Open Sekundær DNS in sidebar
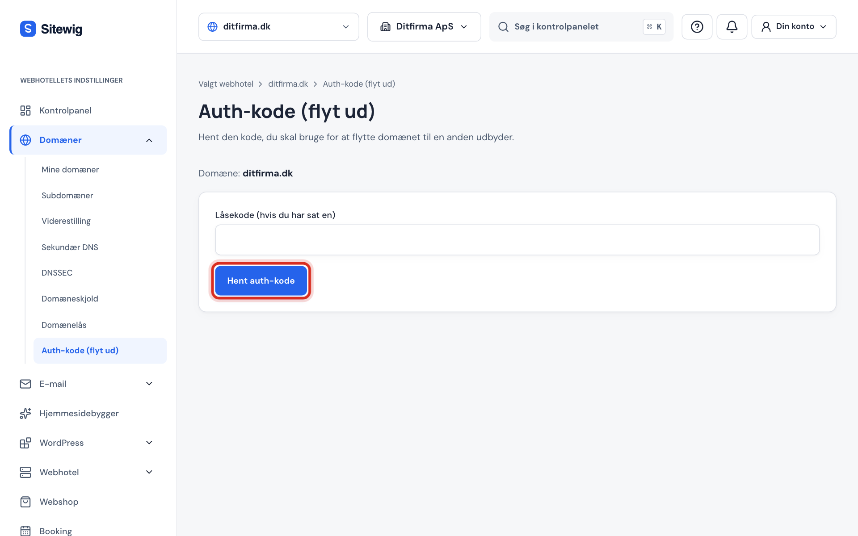The width and height of the screenshot is (858, 536). [100, 247]
